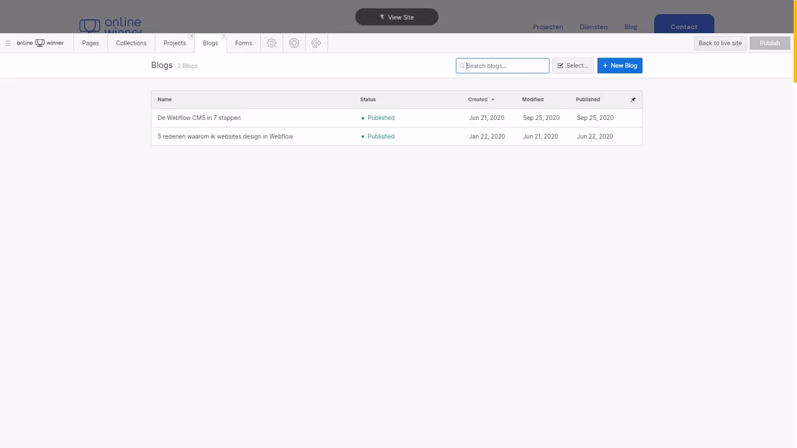Image resolution: width=797 pixels, height=448 pixels.
Task: Click Back to live site button
Action: coord(720,43)
